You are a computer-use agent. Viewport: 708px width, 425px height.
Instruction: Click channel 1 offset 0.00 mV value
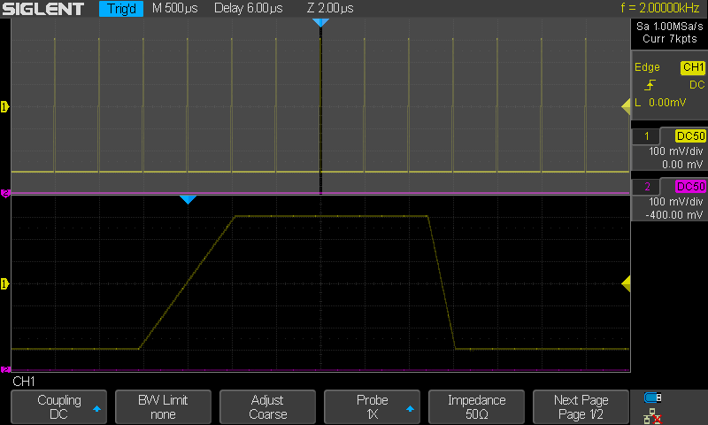(681, 165)
